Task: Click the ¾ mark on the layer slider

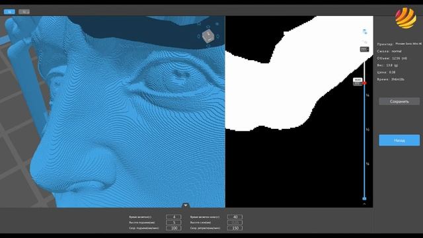Action: point(367,164)
